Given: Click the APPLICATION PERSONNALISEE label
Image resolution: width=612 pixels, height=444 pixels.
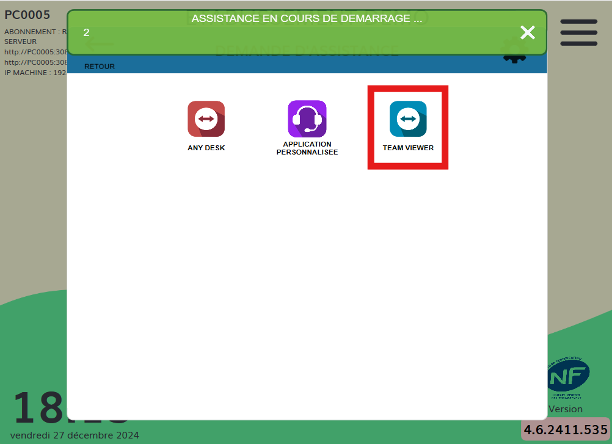Looking at the screenshot, I should [x=307, y=148].
